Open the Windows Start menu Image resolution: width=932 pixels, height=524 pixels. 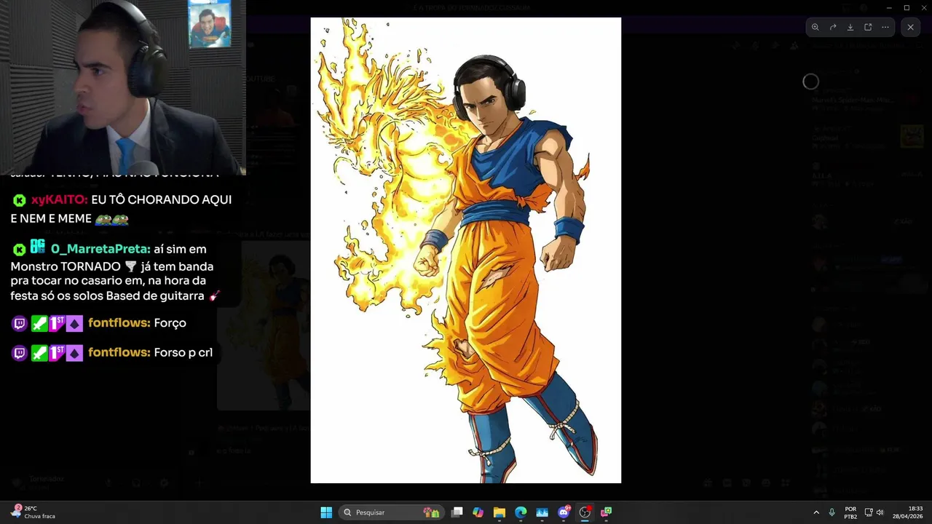[326, 512]
